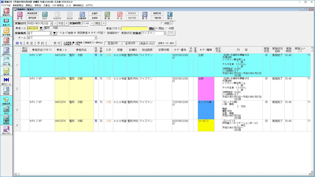Open the 基本情報 sidebar icon

[6, 32]
